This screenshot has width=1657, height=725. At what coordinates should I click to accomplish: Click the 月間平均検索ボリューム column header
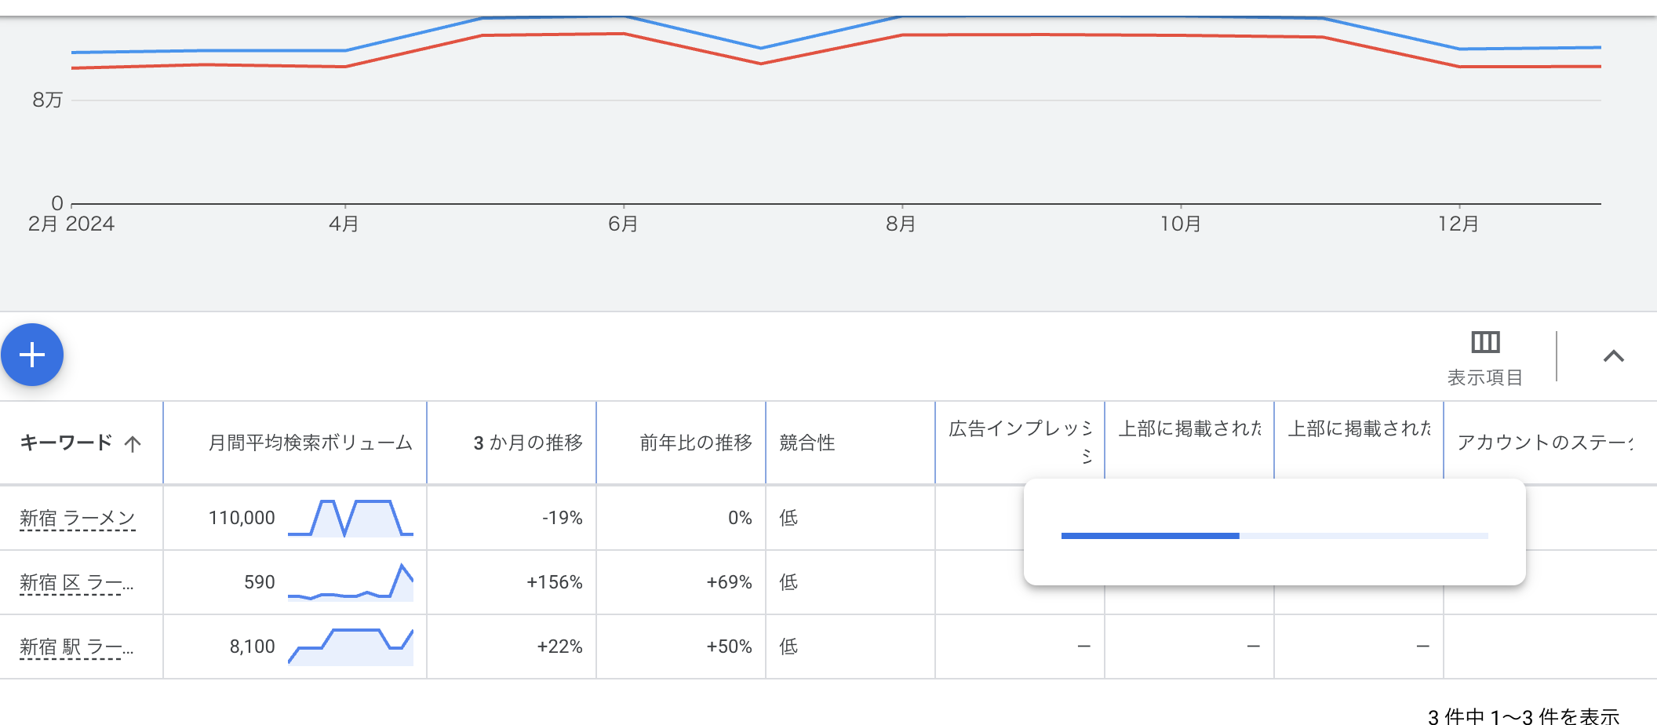coord(310,443)
